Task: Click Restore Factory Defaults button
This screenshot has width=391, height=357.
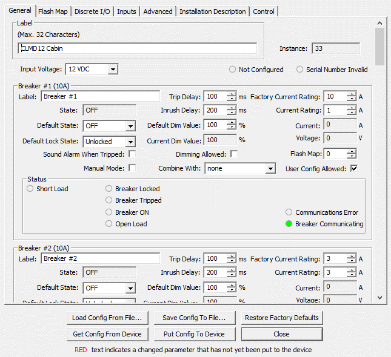Action: coord(281,318)
